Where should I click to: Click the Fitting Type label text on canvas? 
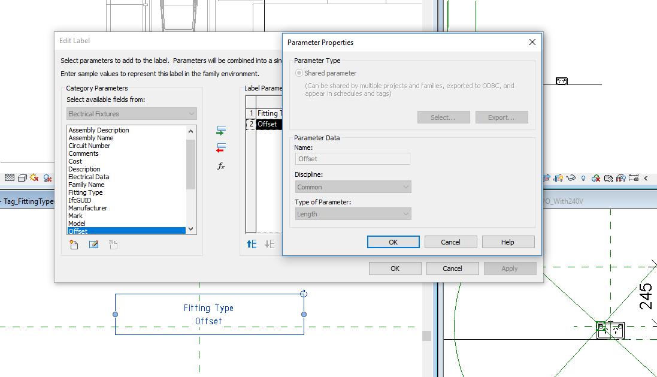coord(208,308)
